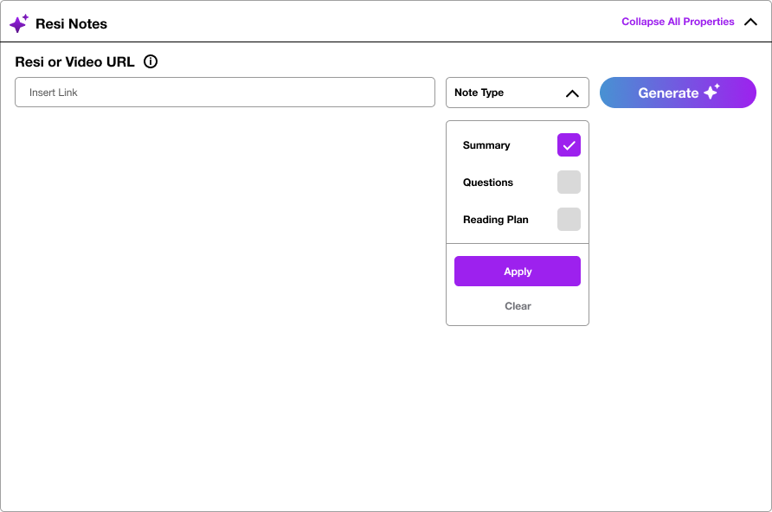The height and width of the screenshot is (512, 772).
Task: Click the info icon beside Resi or Video URL
Action: [151, 61]
